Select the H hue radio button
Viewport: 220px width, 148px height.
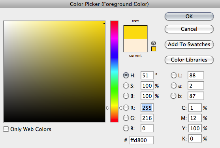[x=126, y=75]
